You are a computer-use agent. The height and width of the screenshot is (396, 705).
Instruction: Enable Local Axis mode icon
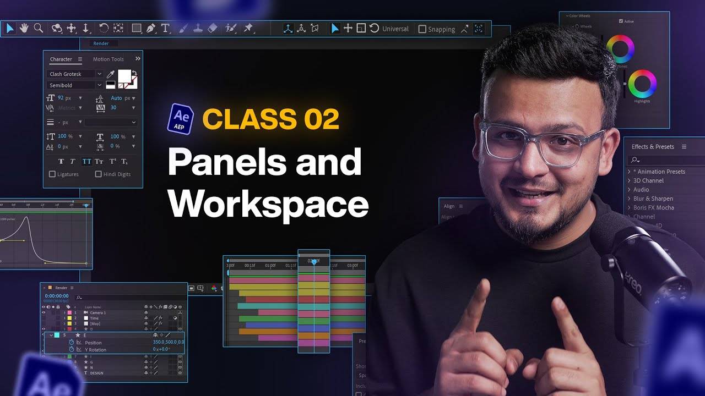[x=288, y=29]
